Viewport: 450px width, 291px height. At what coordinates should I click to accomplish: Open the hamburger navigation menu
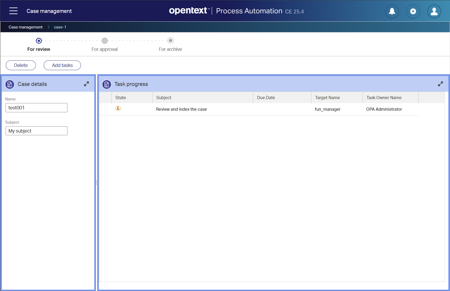point(13,11)
